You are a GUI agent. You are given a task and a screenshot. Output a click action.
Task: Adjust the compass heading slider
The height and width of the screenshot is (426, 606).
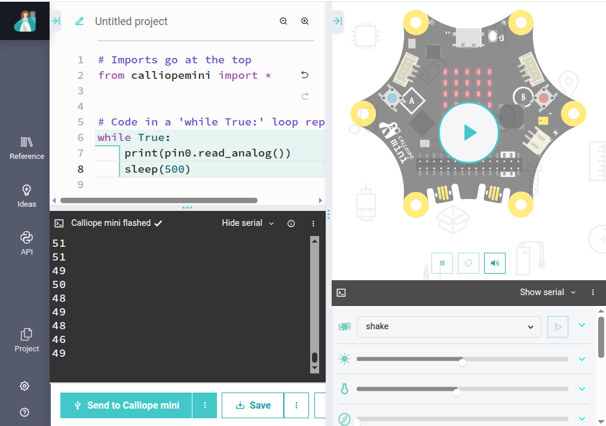point(462,419)
